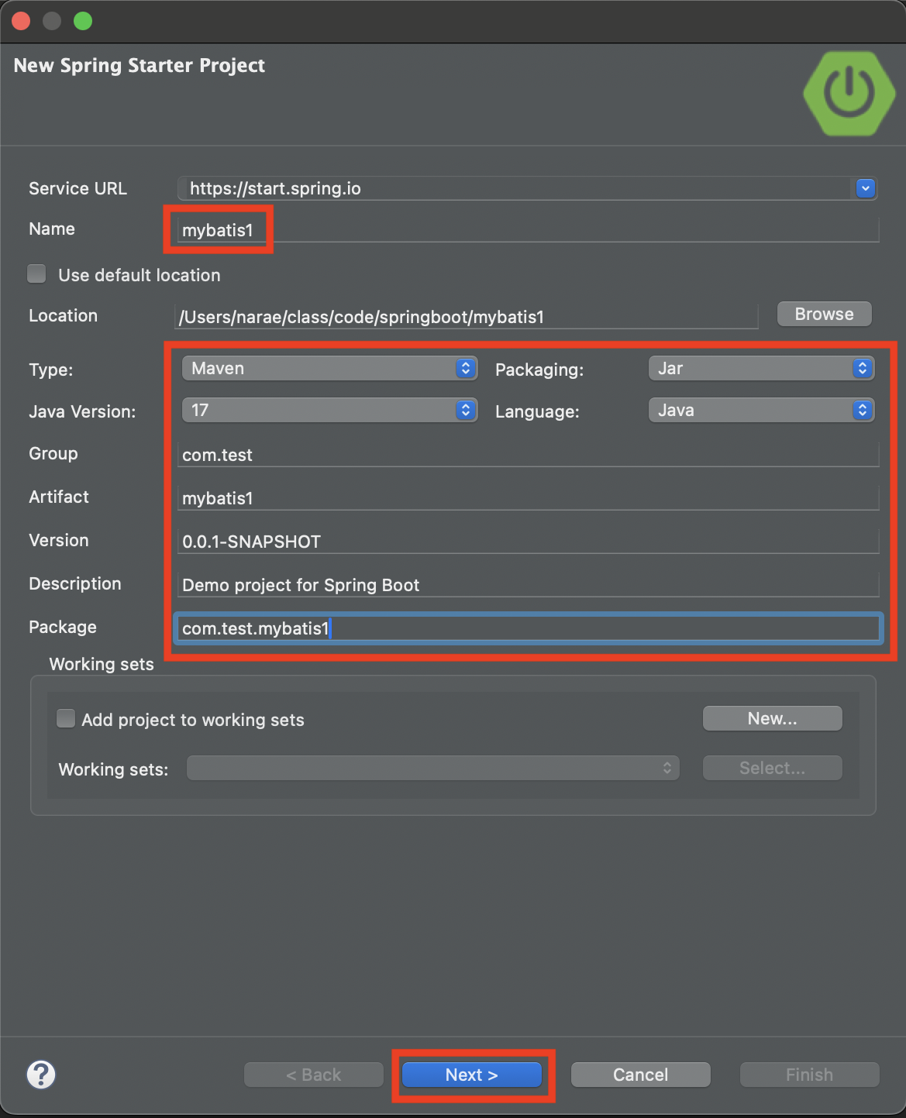Click the Finish button

pos(809,1075)
